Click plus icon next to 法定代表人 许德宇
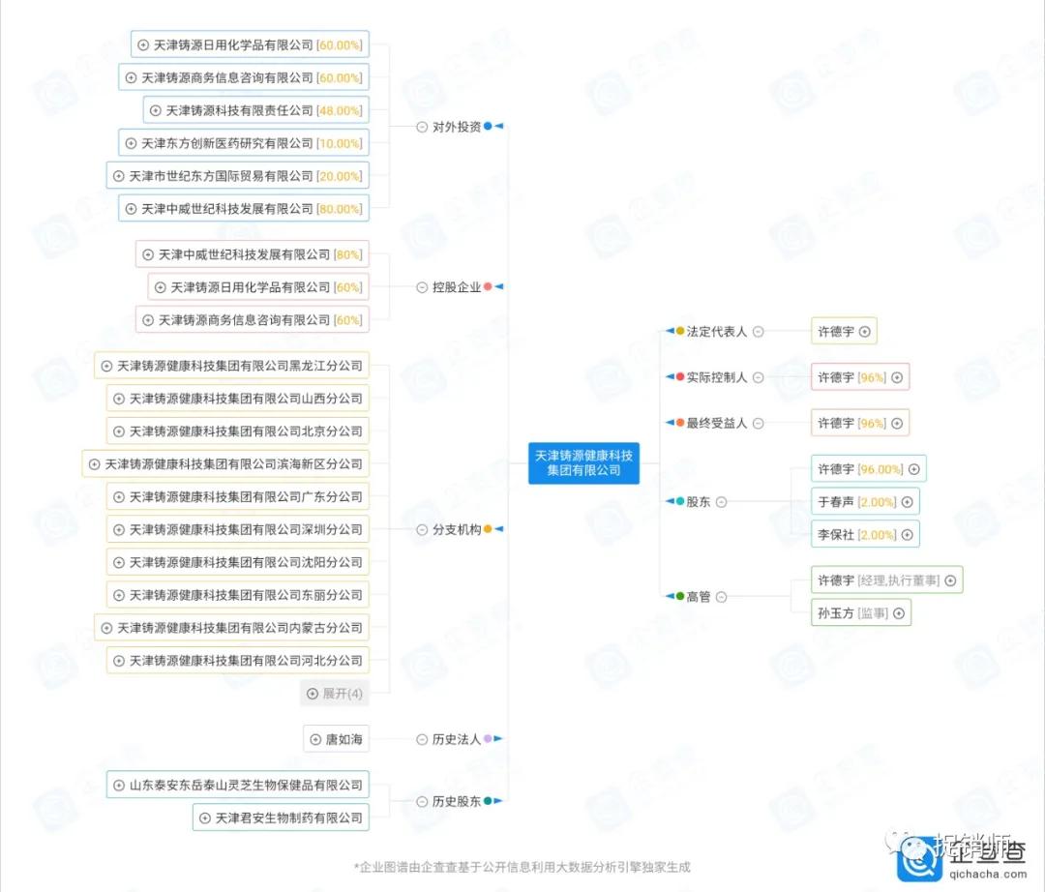1045x892 pixels. coord(864,331)
